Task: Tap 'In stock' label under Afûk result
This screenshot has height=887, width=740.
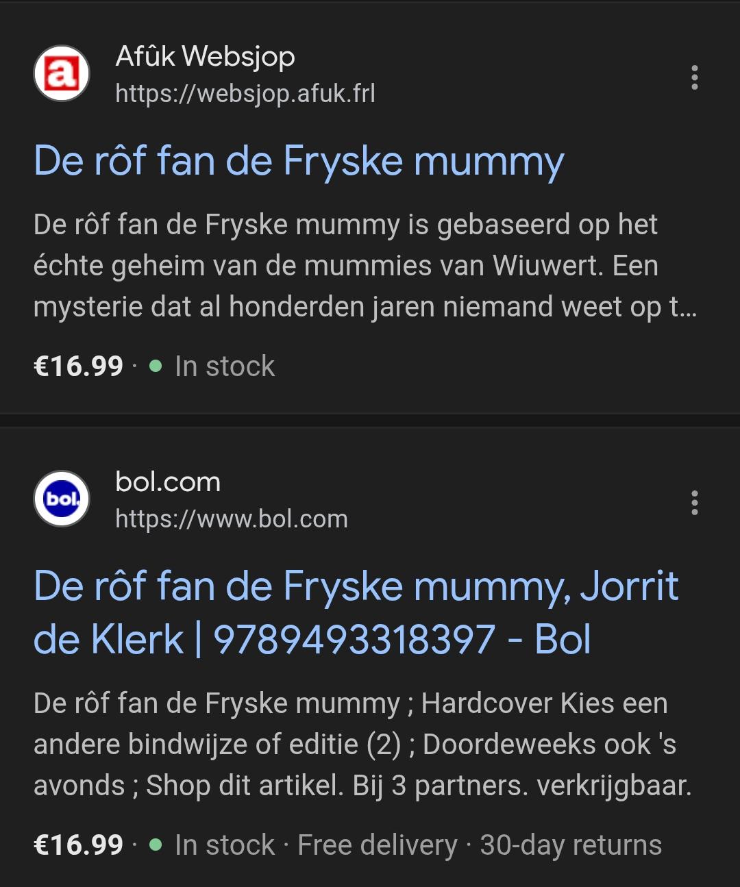Action: 225,366
